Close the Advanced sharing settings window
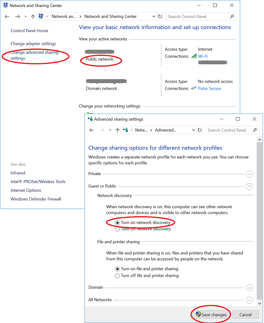 (x=254, y=119)
